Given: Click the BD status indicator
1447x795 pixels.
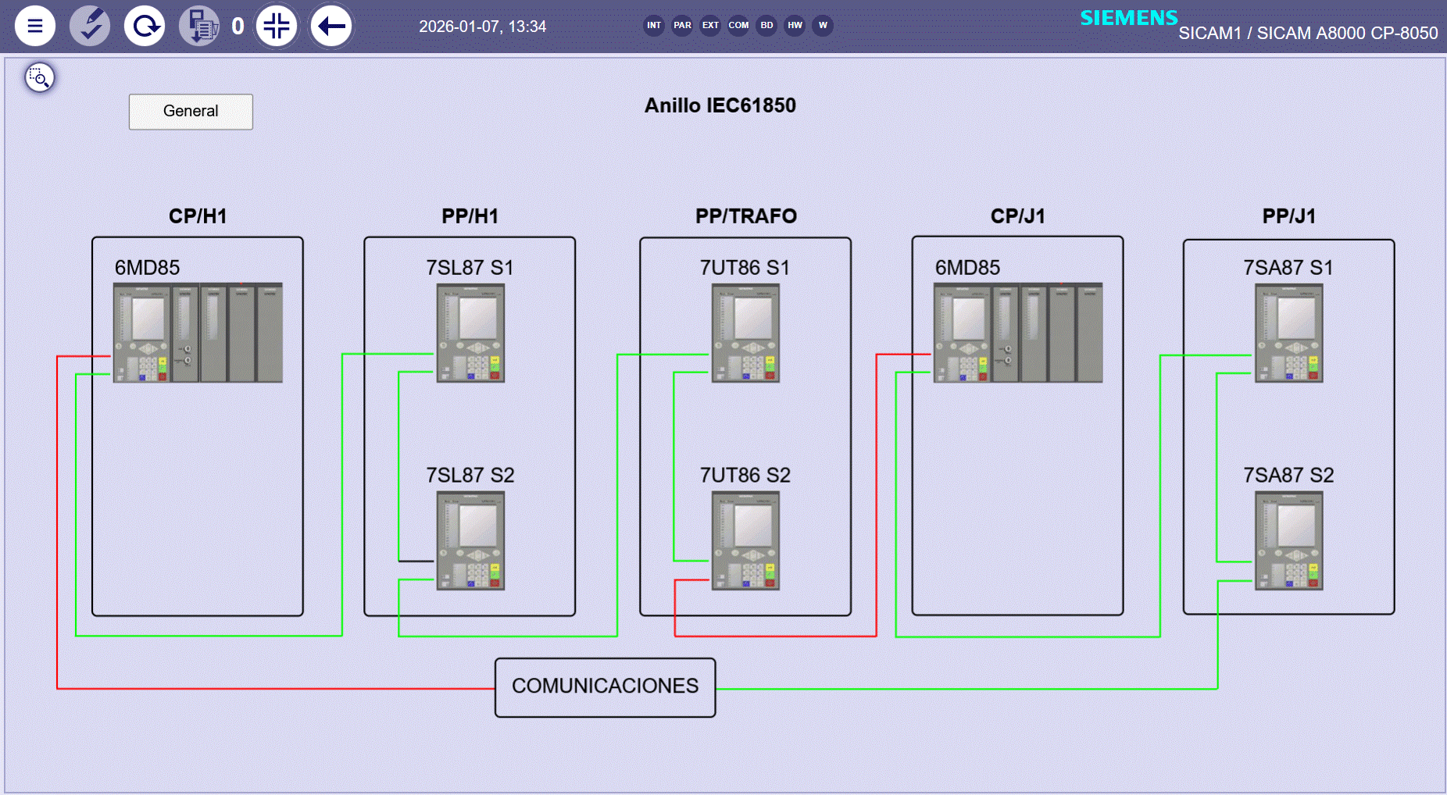Looking at the screenshot, I should coord(766,25).
